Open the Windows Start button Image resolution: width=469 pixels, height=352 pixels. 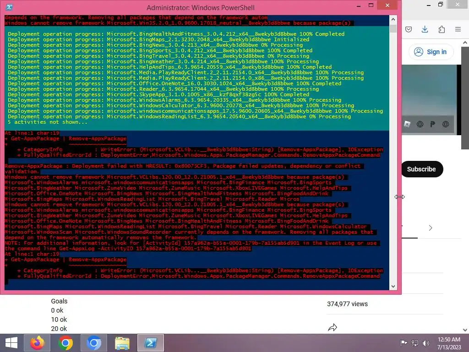click(x=11, y=343)
